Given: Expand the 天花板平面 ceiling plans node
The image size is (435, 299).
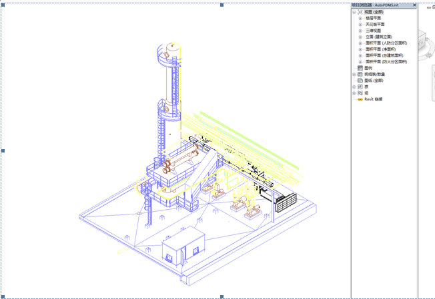Looking at the screenshot, I should pyautogui.click(x=360, y=25).
